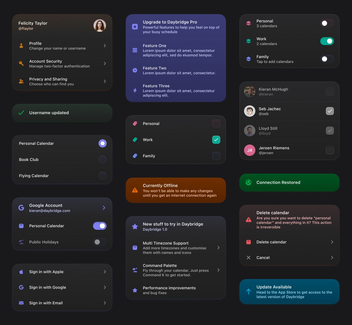Click chevron on Sign in with Google
Image resolution: width=352 pixels, height=325 pixels.
coord(105,287)
